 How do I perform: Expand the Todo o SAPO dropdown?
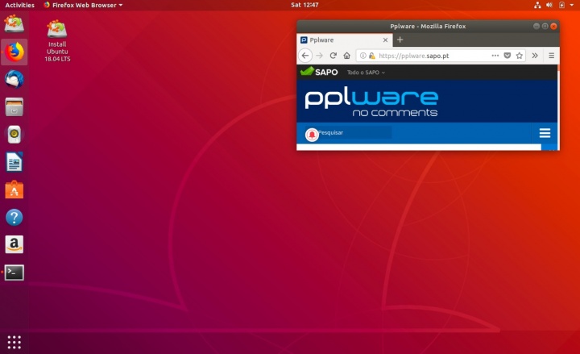tap(367, 73)
